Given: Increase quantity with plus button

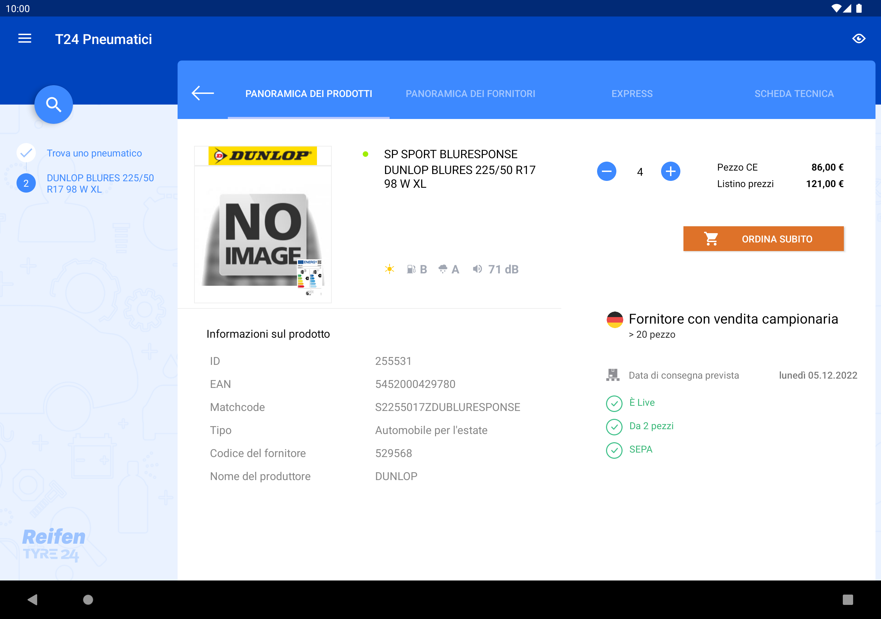Looking at the screenshot, I should tap(670, 171).
